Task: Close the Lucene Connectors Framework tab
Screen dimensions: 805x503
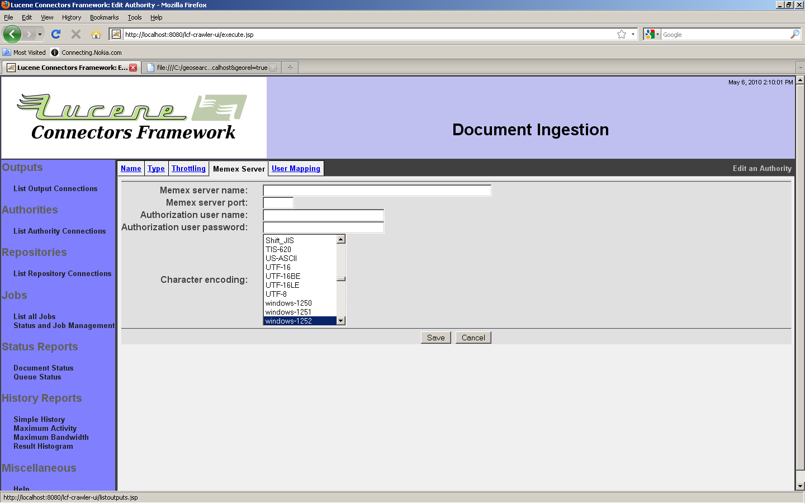Action: [133, 68]
